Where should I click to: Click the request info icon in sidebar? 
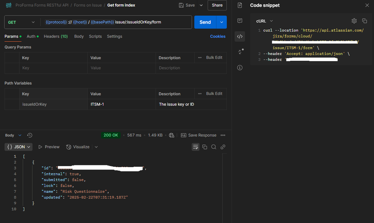pyautogui.click(x=240, y=68)
